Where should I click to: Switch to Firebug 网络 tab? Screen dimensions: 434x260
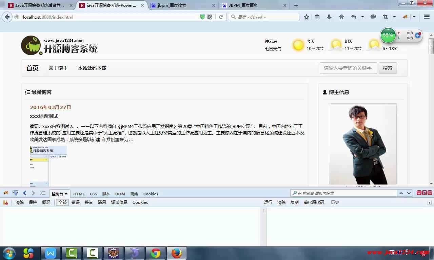(134, 194)
